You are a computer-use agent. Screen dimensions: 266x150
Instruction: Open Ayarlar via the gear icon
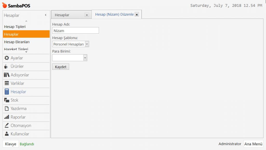point(7,58)
